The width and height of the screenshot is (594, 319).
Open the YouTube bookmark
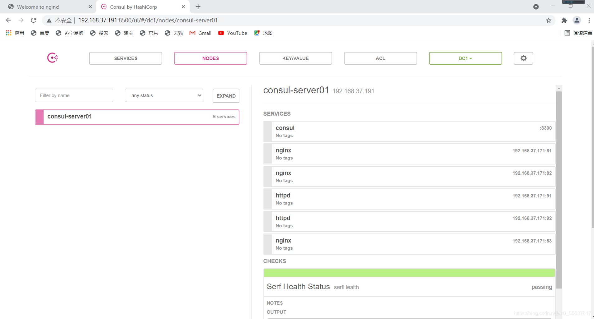pos(233,33)
